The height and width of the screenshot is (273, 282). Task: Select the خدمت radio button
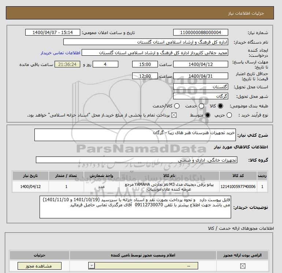tap(201, 106)
